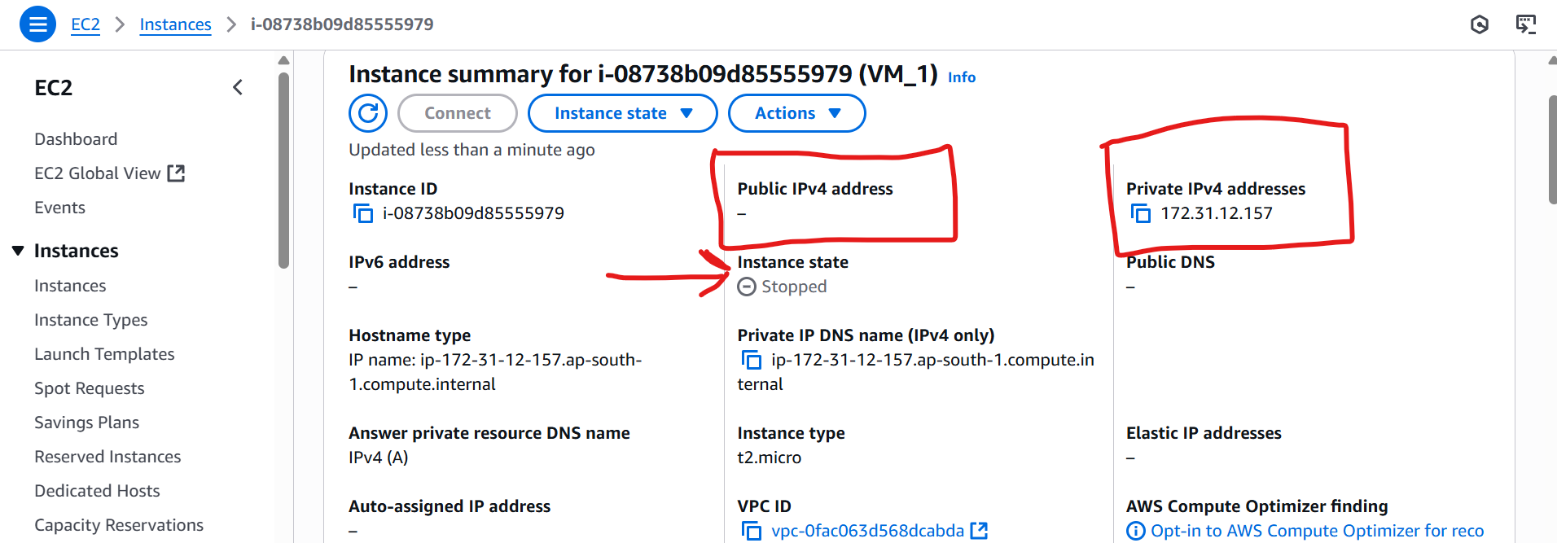1557x543 pixels.
Task: Click the refresh instance summary icon
Action: pos(367,113)
